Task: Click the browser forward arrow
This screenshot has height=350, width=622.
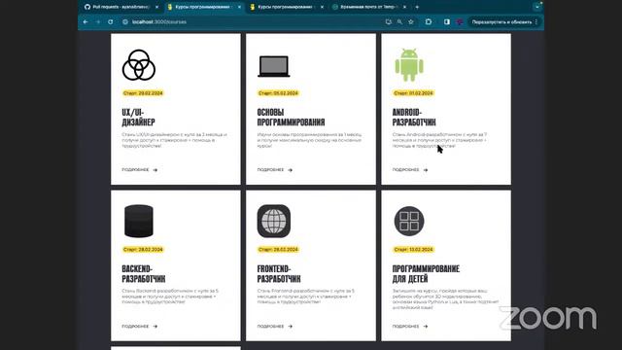Action: tap(98, 21)
